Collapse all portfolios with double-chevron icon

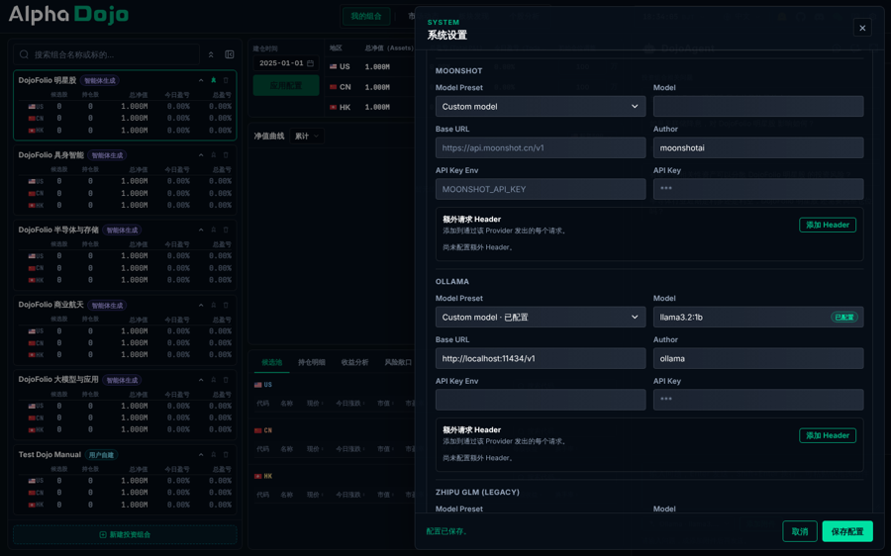click(211, 54)
